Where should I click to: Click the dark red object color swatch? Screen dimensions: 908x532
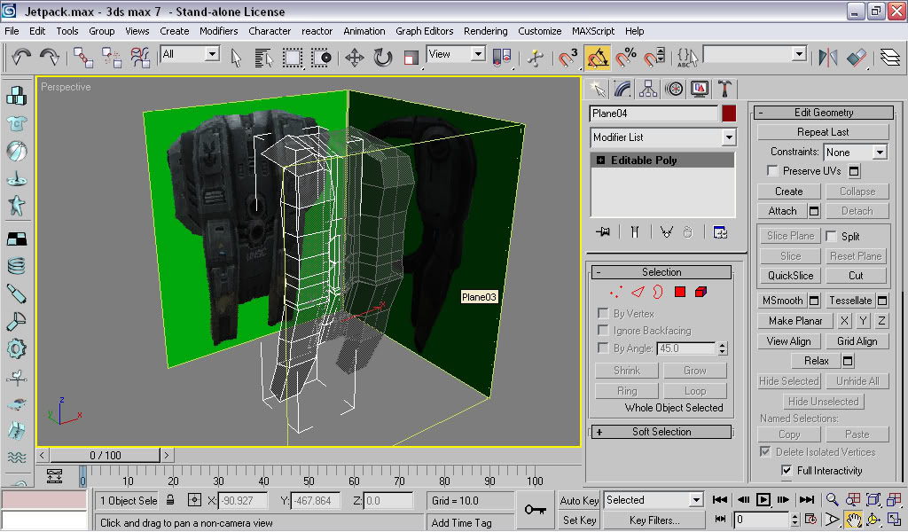tap(729, 113)
